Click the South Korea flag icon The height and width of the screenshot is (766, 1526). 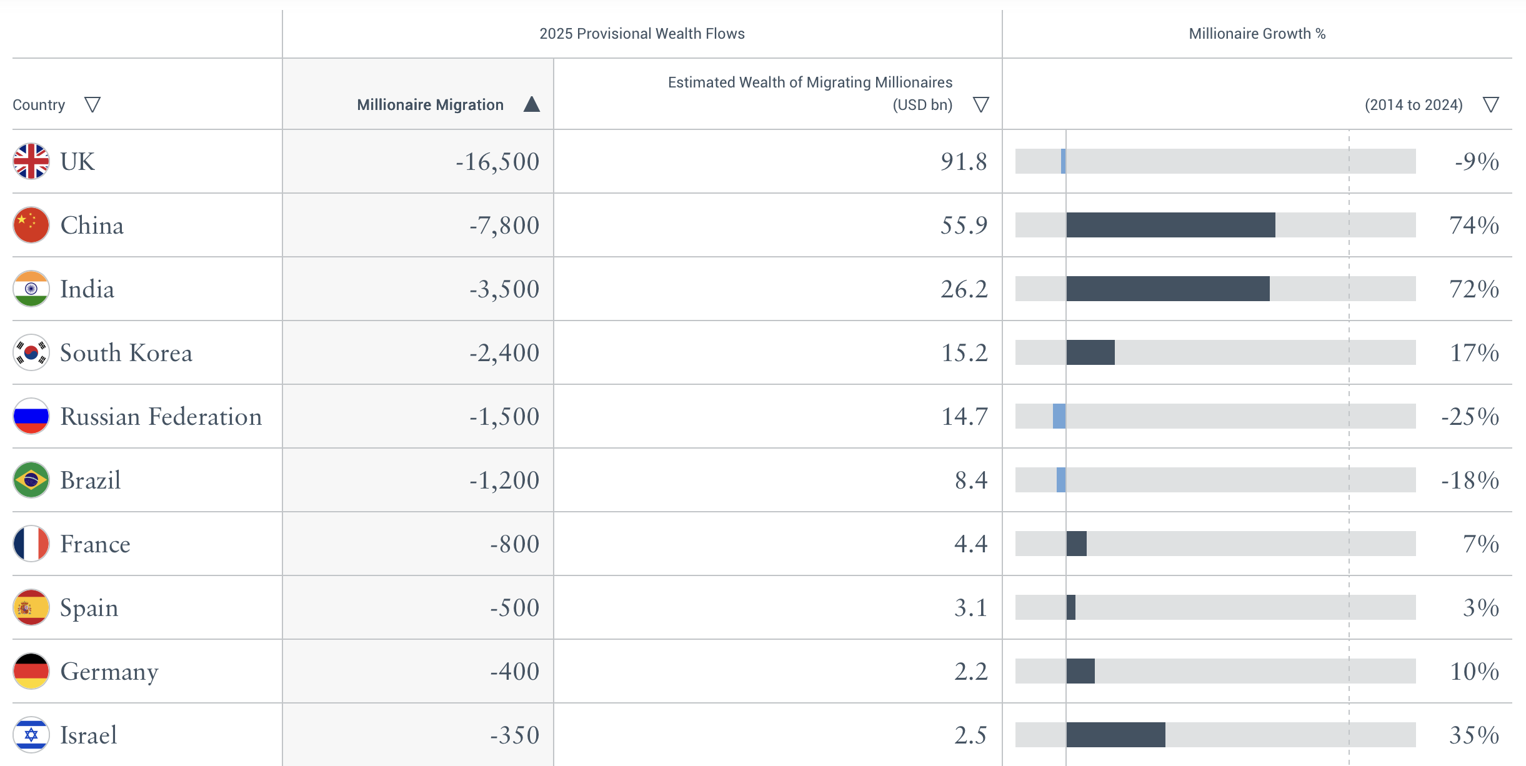[x=31, y=352]
